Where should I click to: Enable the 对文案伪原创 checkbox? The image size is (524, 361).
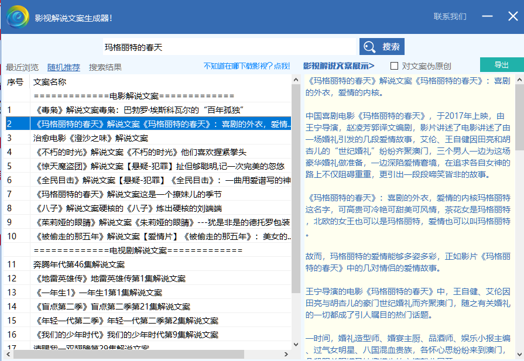[395, 66]
